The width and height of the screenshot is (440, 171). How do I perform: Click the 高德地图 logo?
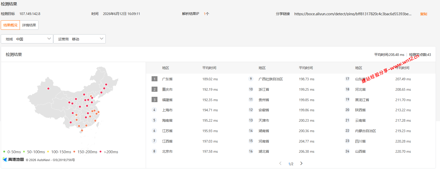[x=13, y=160]
